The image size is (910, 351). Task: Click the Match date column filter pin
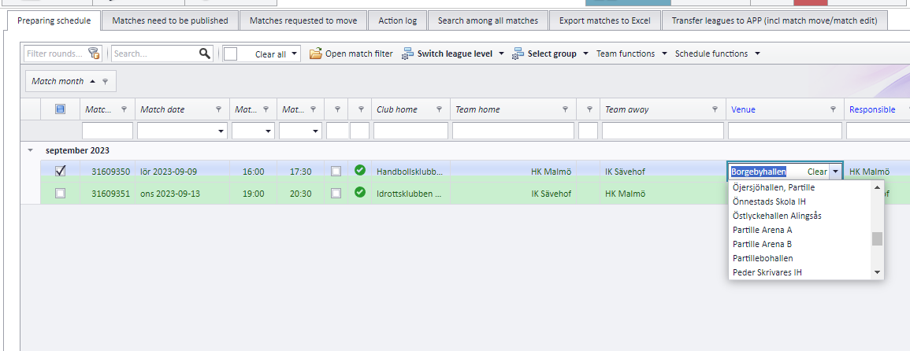(219, 109)
